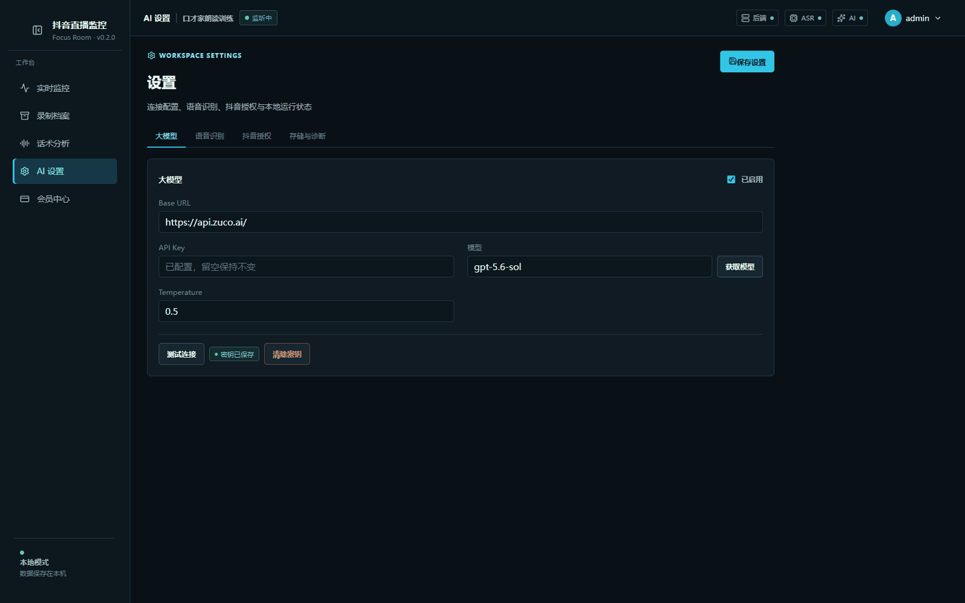Click the 密钥已保存 status badge

(234, 354)
